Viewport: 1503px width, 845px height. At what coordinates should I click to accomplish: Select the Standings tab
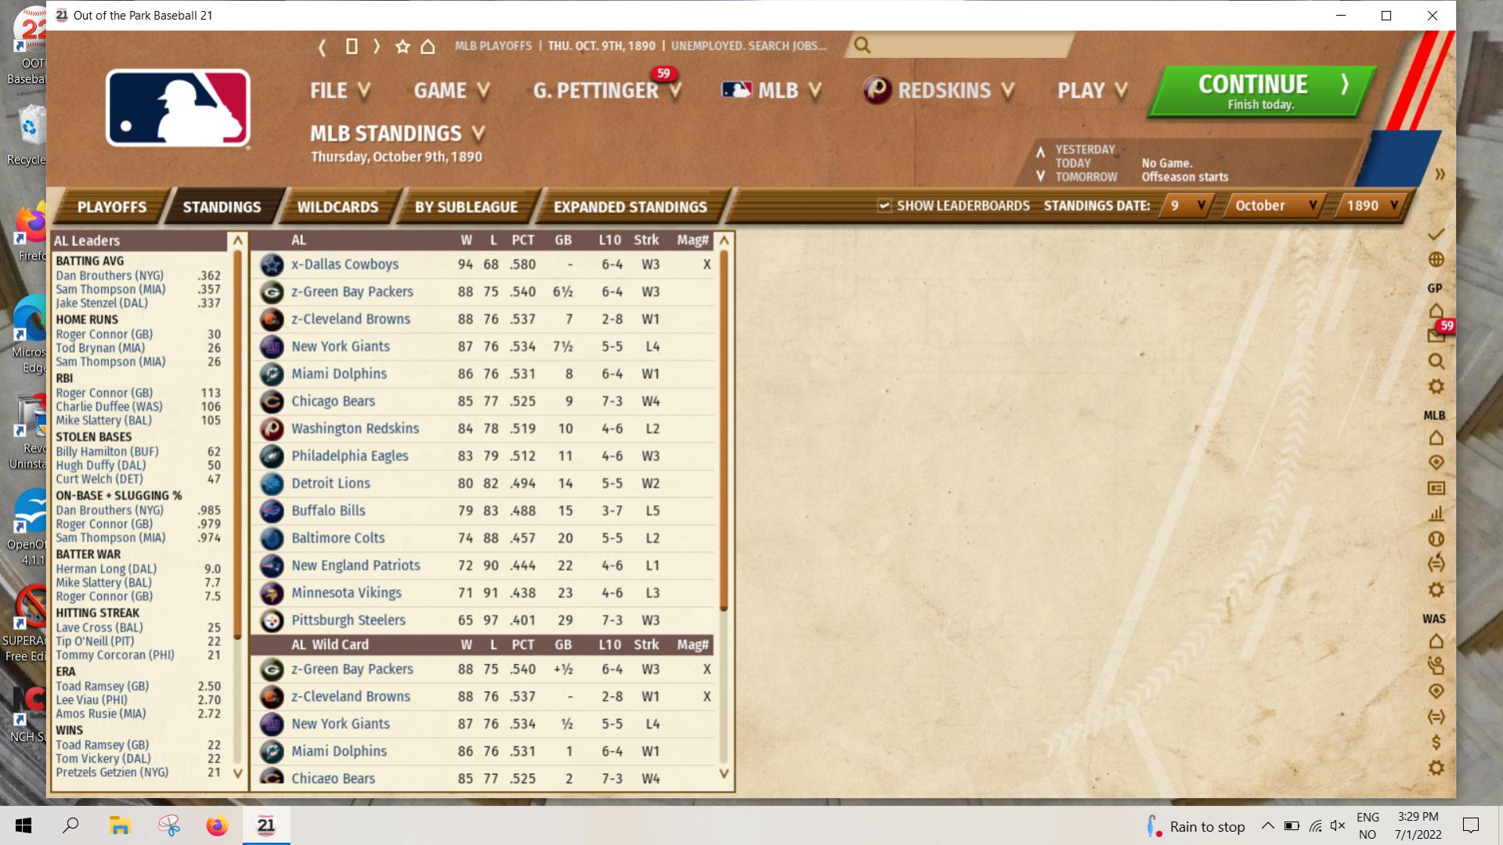(222, 207)
